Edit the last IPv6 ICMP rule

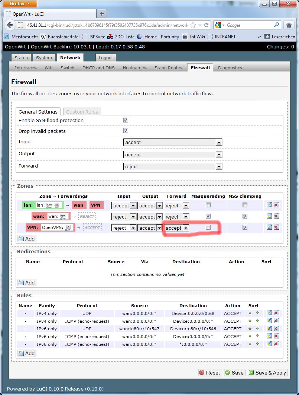[x=269, y=344]
